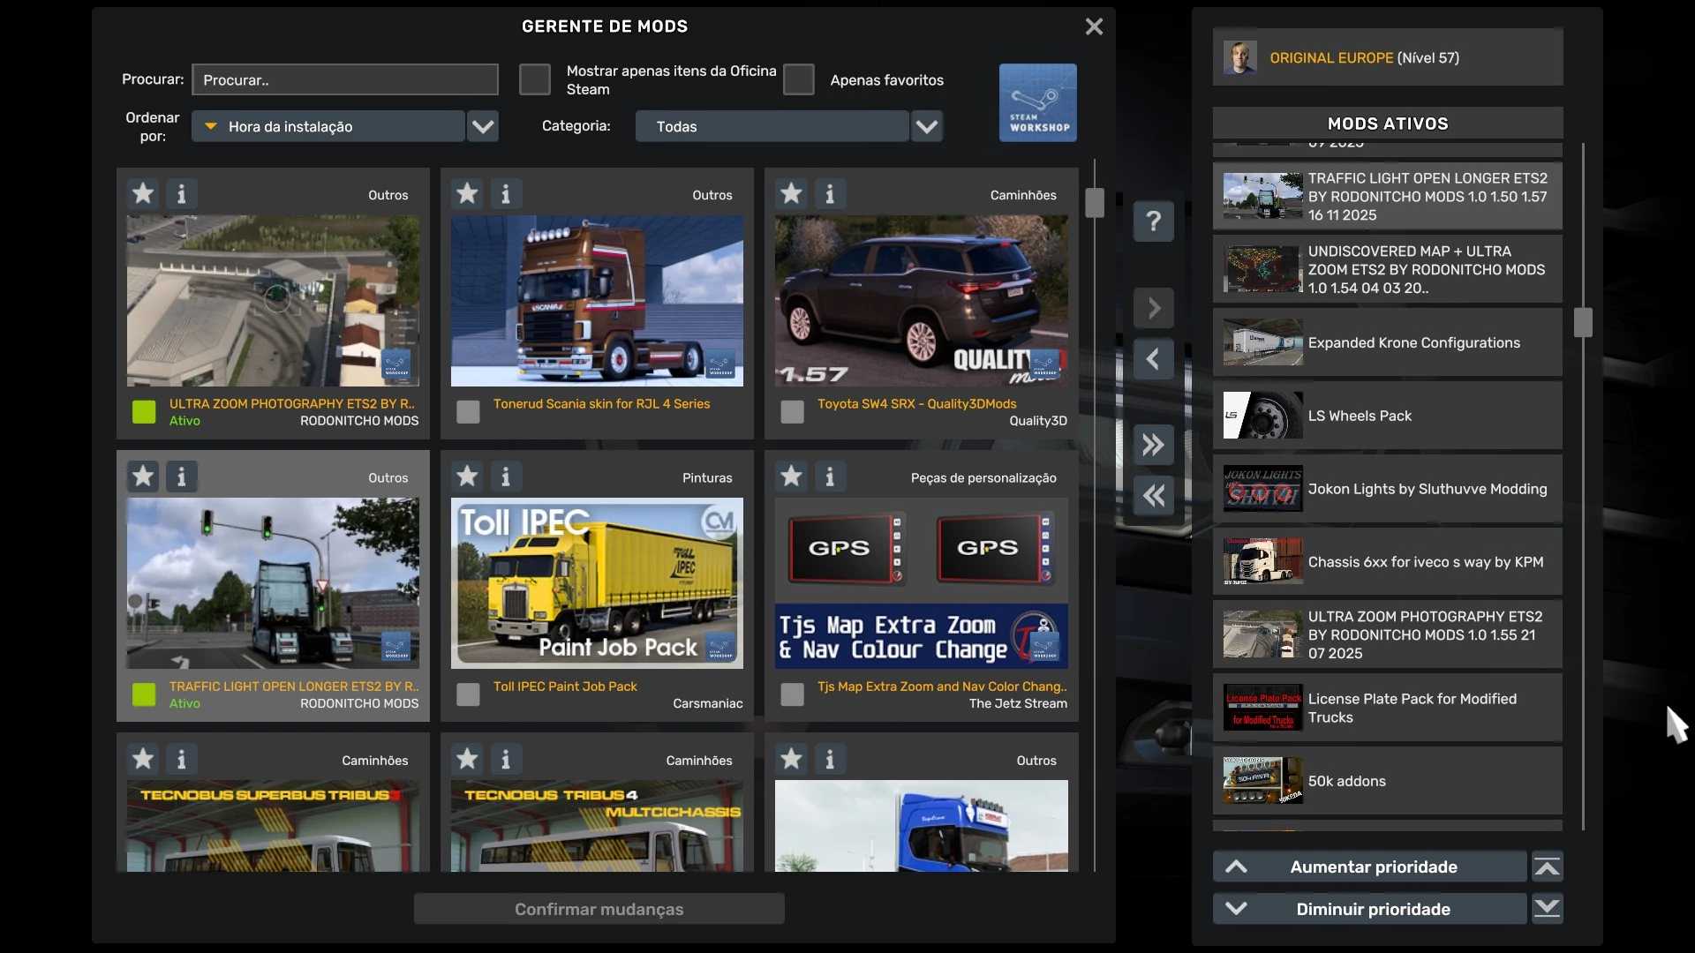This screenshot has height=953, width=1695.
Task: Move mod to lowest priority icon
Action: pyautogui.click(x=1547, y=909)
